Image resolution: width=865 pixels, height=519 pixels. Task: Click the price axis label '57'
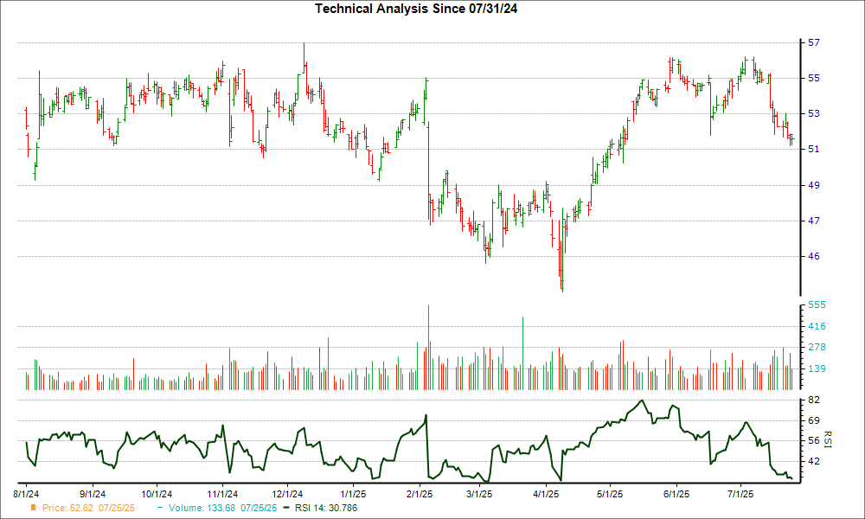(814, 42)
